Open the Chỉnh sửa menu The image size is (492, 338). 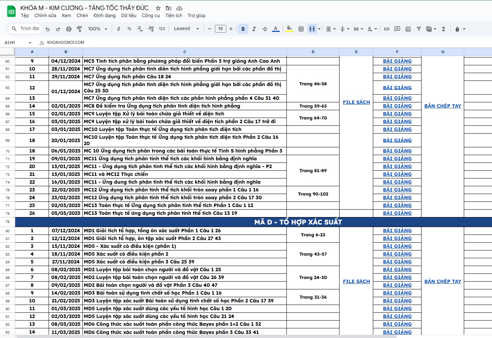pyautogui.click(x=45, y=16)
